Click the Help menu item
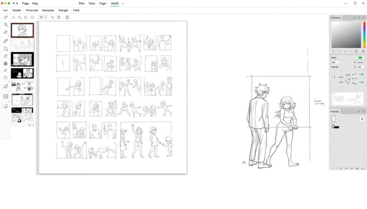Screen dimensions: 367x209 [35, 3]
